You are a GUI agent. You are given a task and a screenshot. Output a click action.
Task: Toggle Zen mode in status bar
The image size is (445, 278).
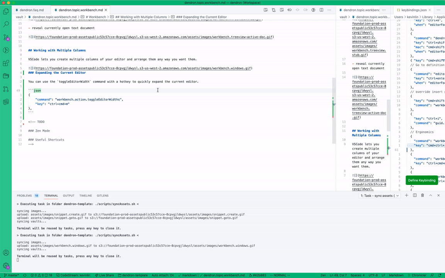[x=323, y=275]
